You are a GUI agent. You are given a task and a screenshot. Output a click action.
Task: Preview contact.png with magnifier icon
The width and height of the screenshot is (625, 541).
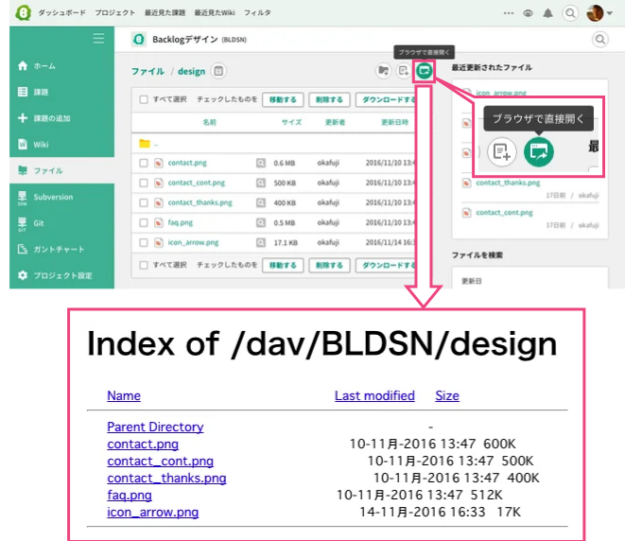coord(261,163)
